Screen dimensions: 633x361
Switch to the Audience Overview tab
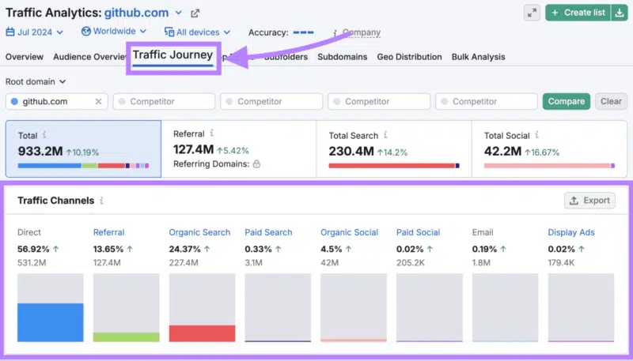pyautogui.click(x=89, y=57)
